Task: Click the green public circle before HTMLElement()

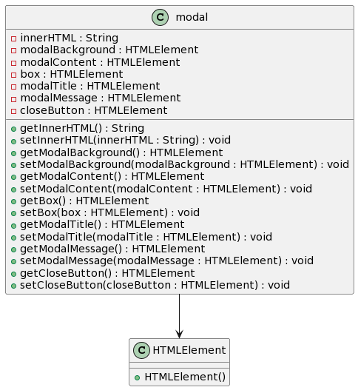Action: point(137,377)
